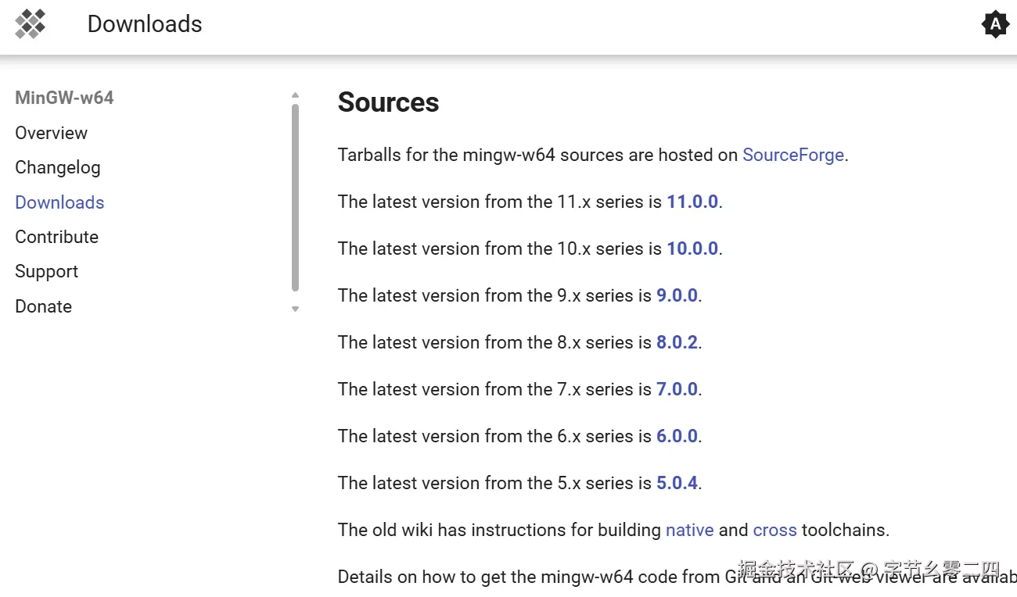Viewport: 1017px width, 597px height.
Task: Open the 9.0.0 version link
Action: (x=677, y=295)
